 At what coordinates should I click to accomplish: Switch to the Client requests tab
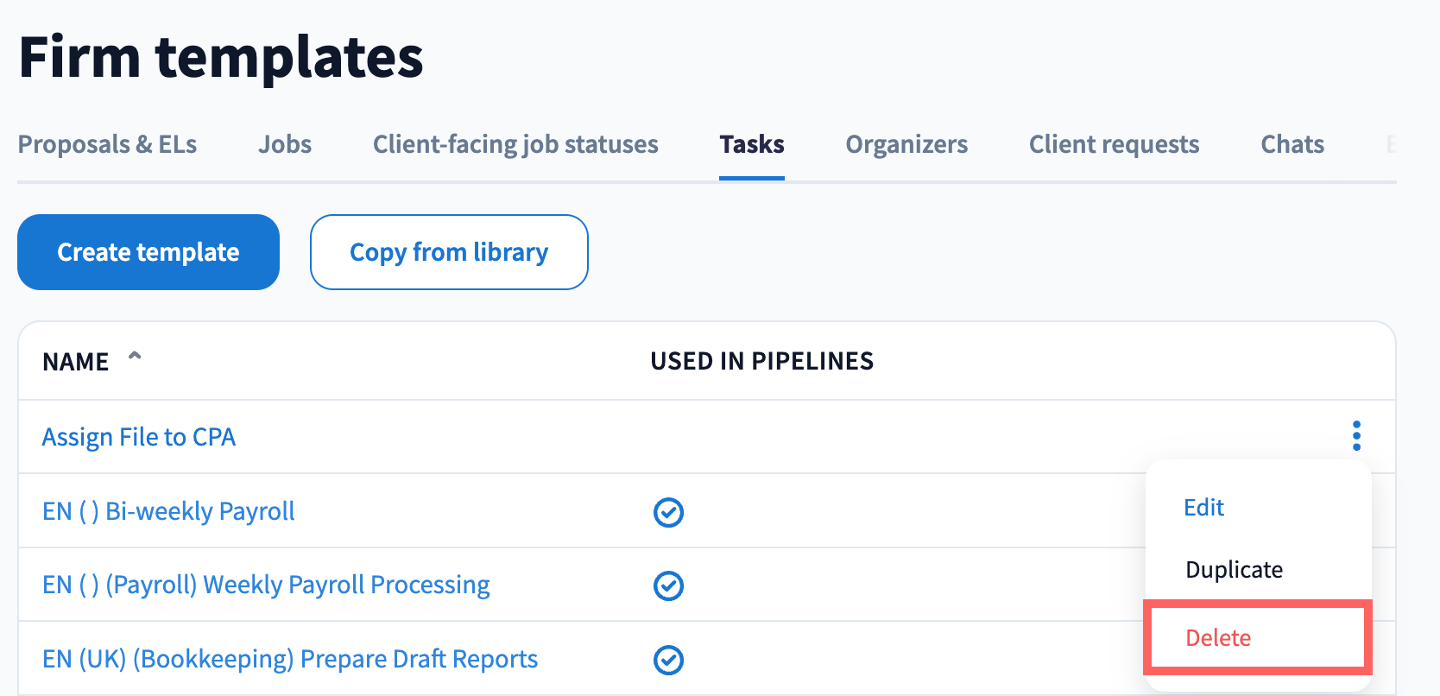(1114, 144)
